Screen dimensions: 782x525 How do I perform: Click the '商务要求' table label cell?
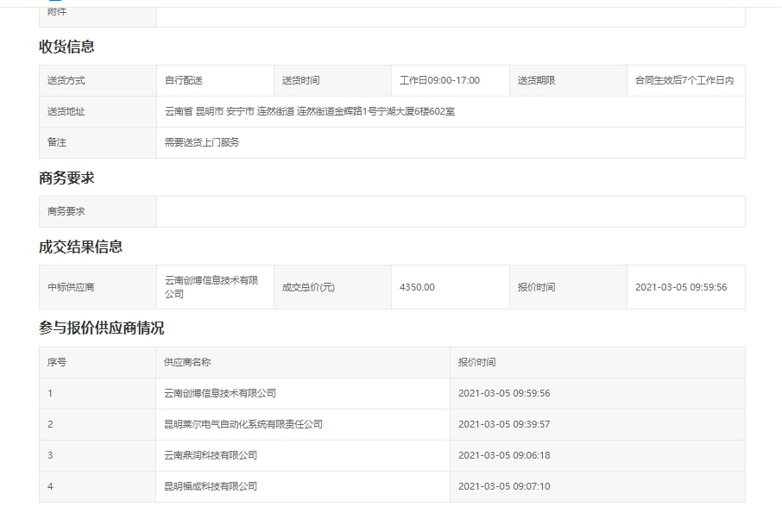click(x=98, y=211)
